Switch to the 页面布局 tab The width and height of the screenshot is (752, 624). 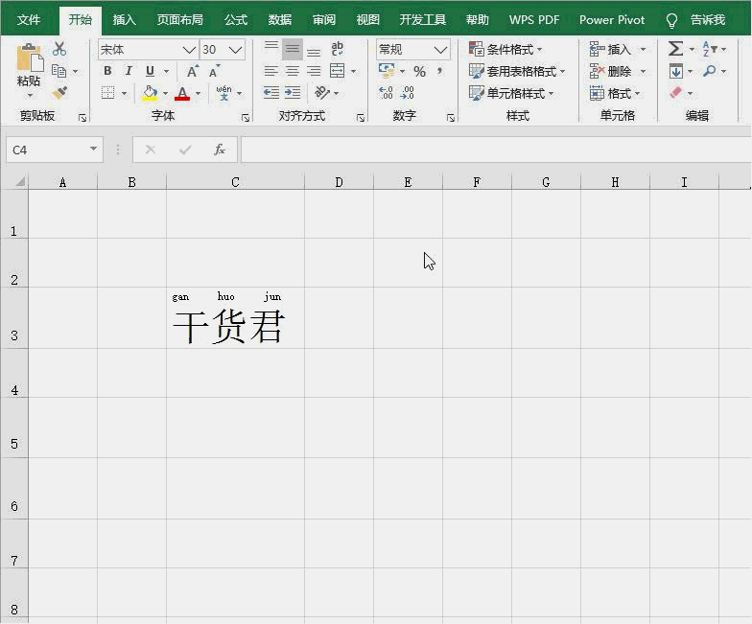(180, 19)
